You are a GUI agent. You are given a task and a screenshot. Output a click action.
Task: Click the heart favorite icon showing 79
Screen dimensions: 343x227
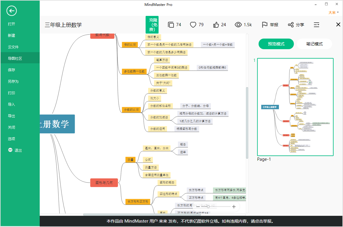193,25
